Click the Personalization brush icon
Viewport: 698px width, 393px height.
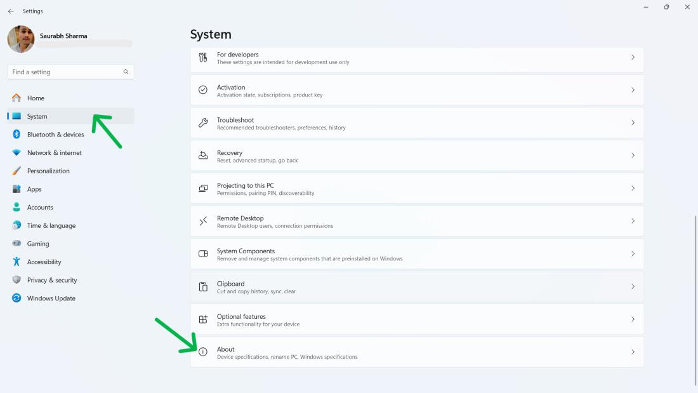[x=15, y=170]
